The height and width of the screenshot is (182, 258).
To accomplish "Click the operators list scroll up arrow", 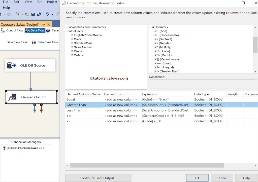I will pyautogui.click(x=255, y=27).
